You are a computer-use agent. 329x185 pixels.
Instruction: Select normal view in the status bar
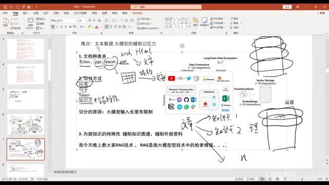[x=262, y=179]
